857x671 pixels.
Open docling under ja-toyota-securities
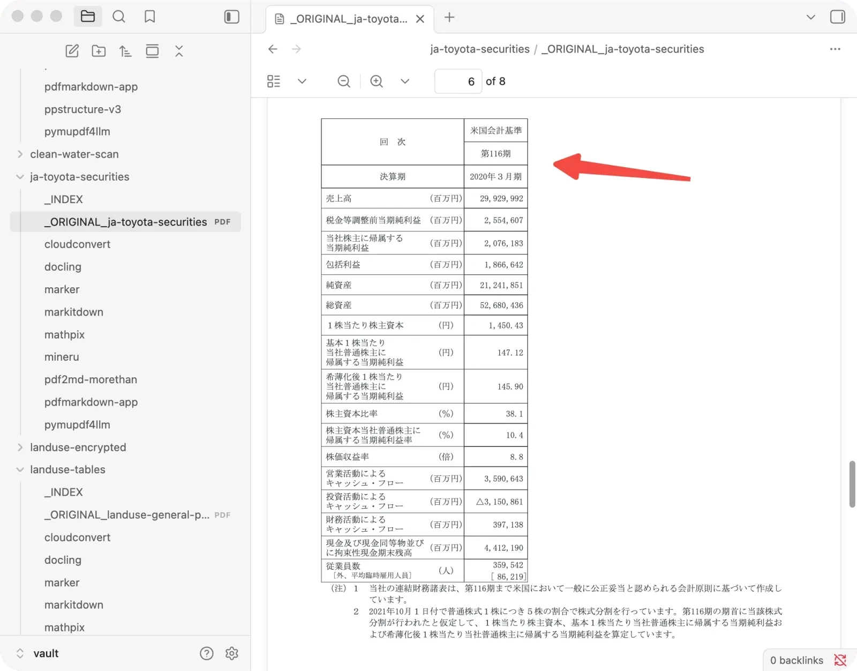click(63, 267)
